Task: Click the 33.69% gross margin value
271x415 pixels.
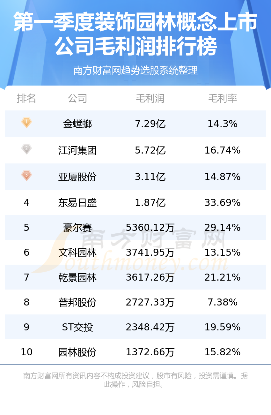Action: coord(223,203)
